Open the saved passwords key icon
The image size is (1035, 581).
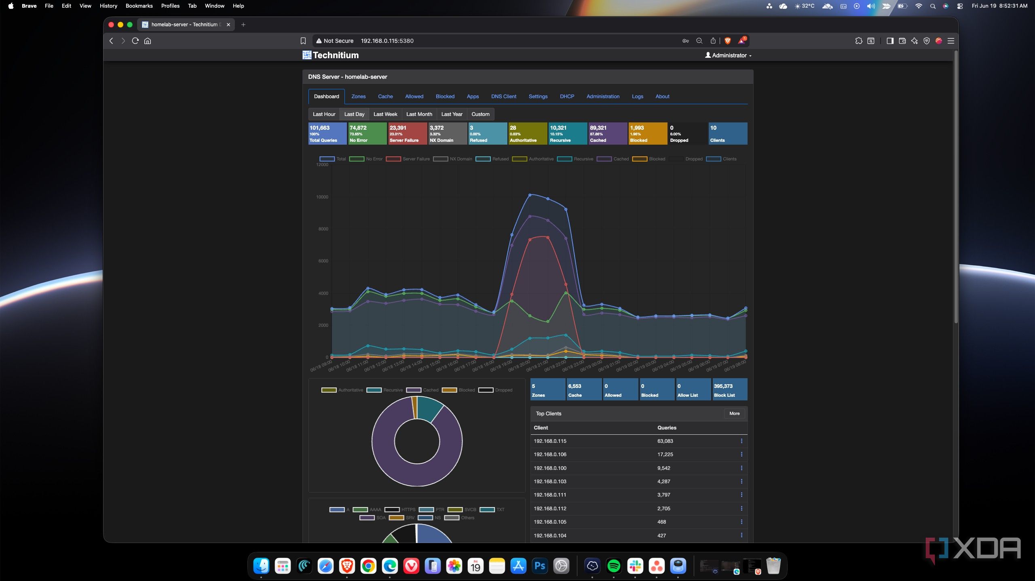pos(686,41)
